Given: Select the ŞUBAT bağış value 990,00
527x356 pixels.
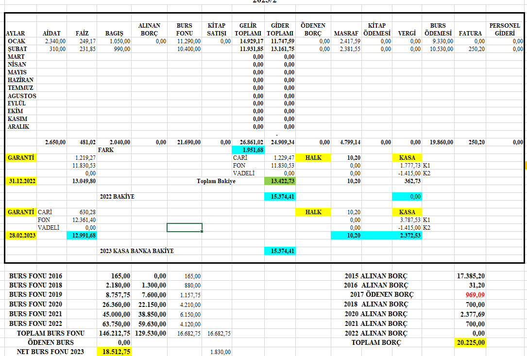Looking at the screenshot, I should [x=121, y=49].
